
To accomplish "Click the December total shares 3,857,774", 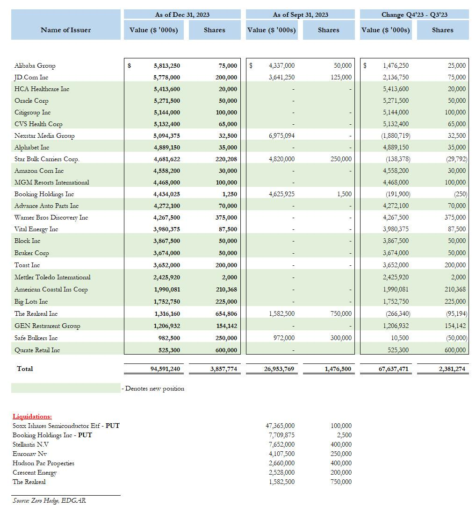I will coord(224,369).
